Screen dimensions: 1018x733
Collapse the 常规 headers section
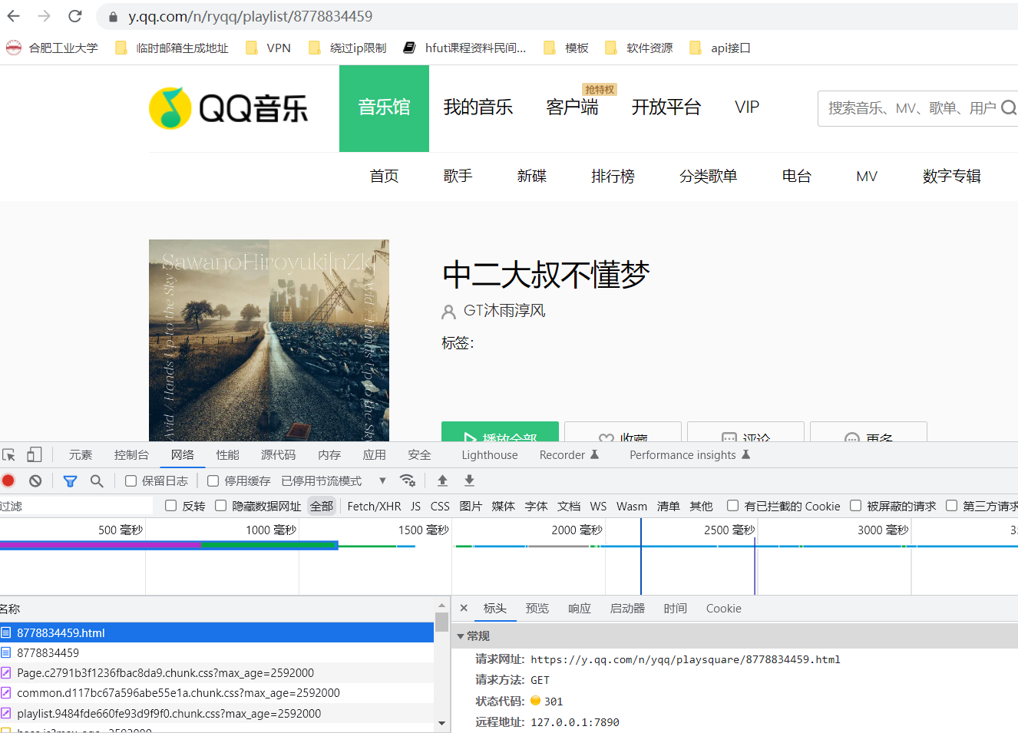(x=461, y=636)
